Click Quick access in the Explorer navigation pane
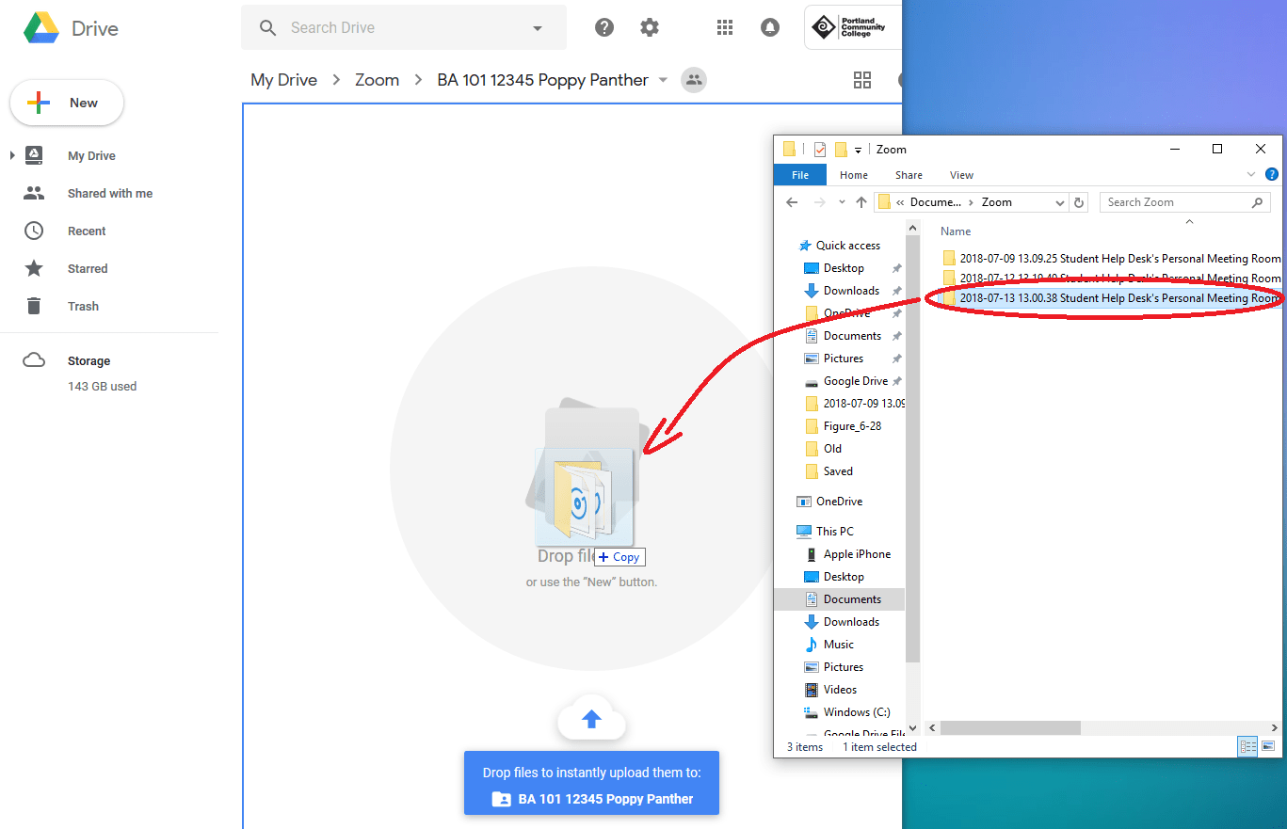1287x829 pixels. point(848,246)
